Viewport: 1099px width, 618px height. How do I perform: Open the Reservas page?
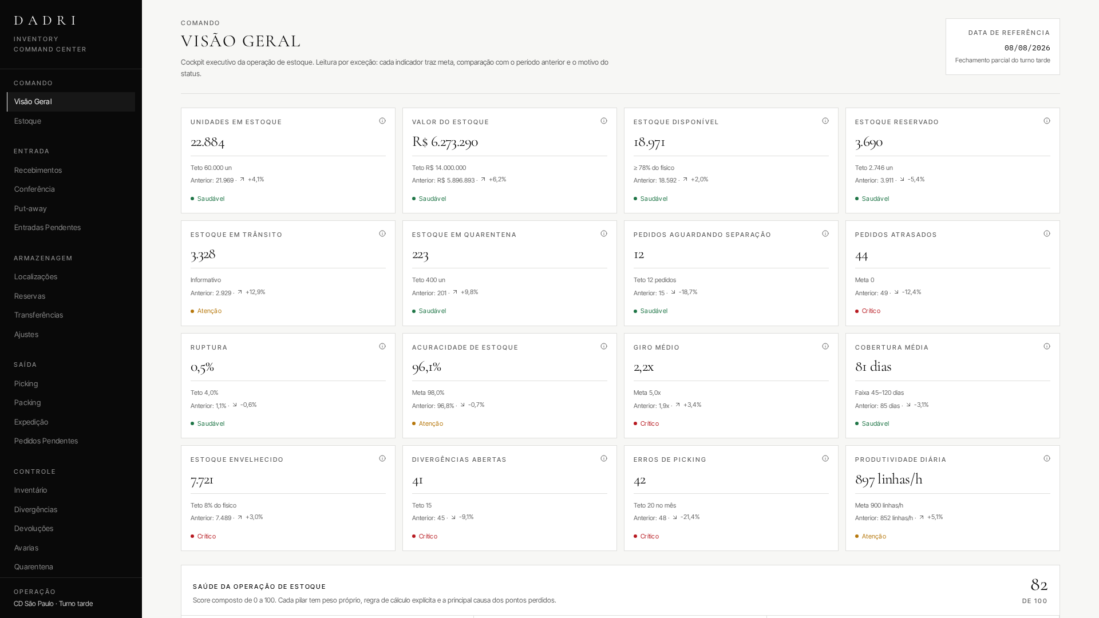click(x=71, y=296)
